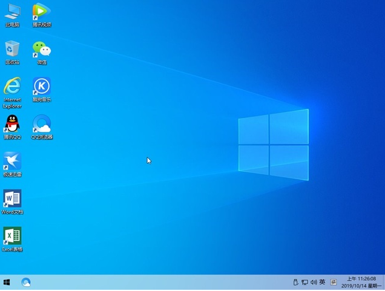The height and width of the screenshot is (291, 385).
Task: Launch QQ Browser pinned on the taskbar
Action: click(x=26, y=283)
